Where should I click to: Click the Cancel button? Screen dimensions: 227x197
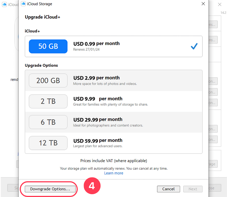click(x=168, y=189)
